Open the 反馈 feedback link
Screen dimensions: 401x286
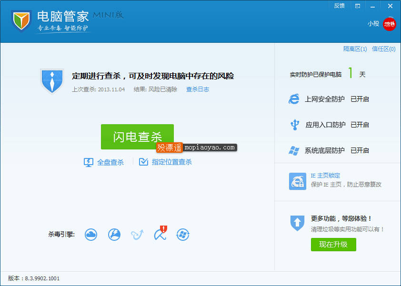(x=339, y=6)
